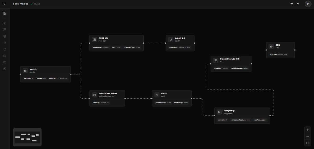This screenshot has height=149, width=314.
Task: Click the Object Storage right connection handle
Action: coord(251,64)
